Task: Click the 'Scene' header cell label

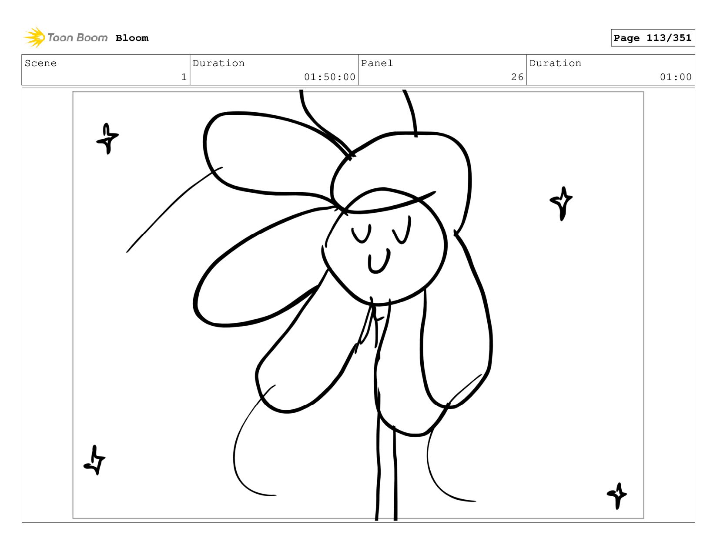Action: click(40, 63)
